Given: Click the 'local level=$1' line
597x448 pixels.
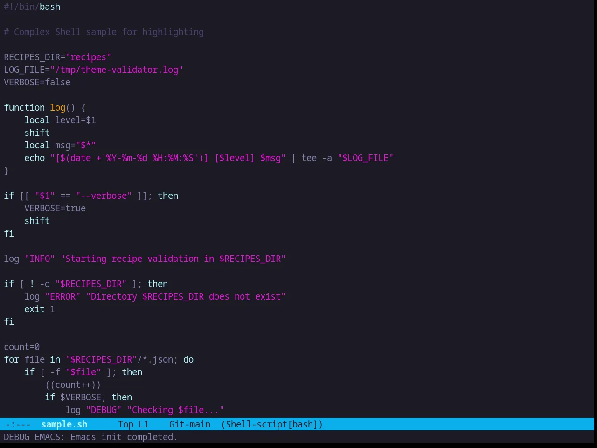Looking at the screenshot, I should pyautogui.click(x=60, y=120).
